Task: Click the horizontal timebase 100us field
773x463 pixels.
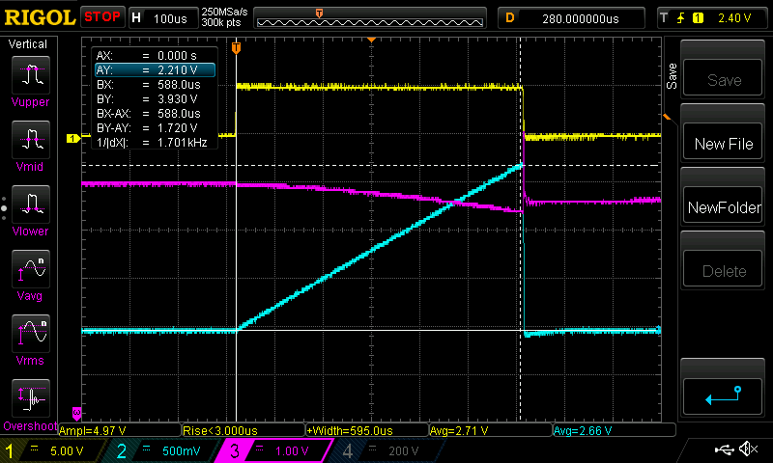Action: click(x=169, y=17)
